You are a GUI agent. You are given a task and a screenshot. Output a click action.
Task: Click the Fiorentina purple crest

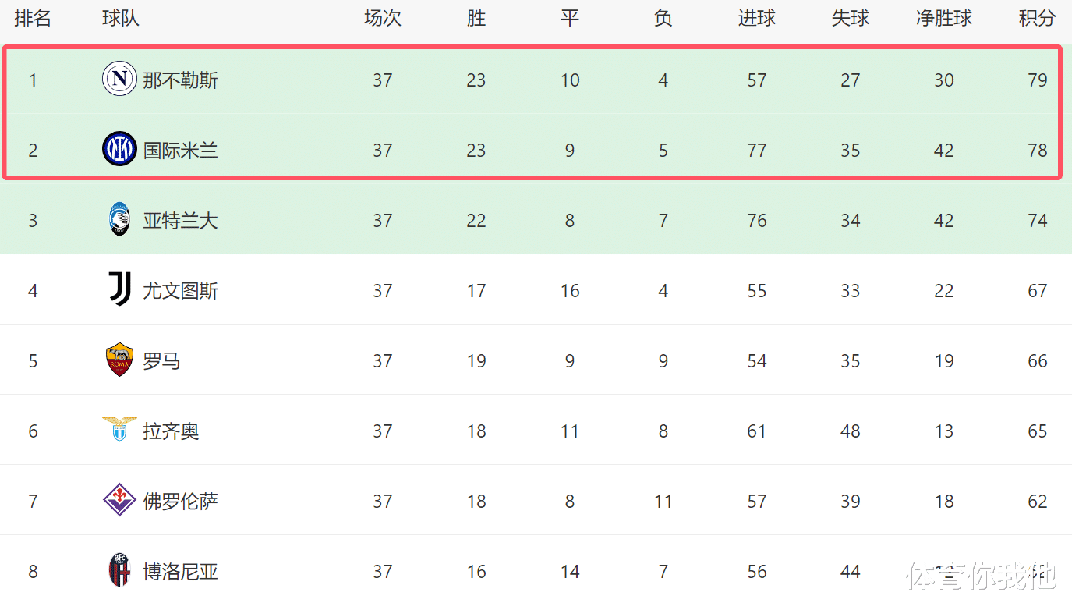click(119, 500)
